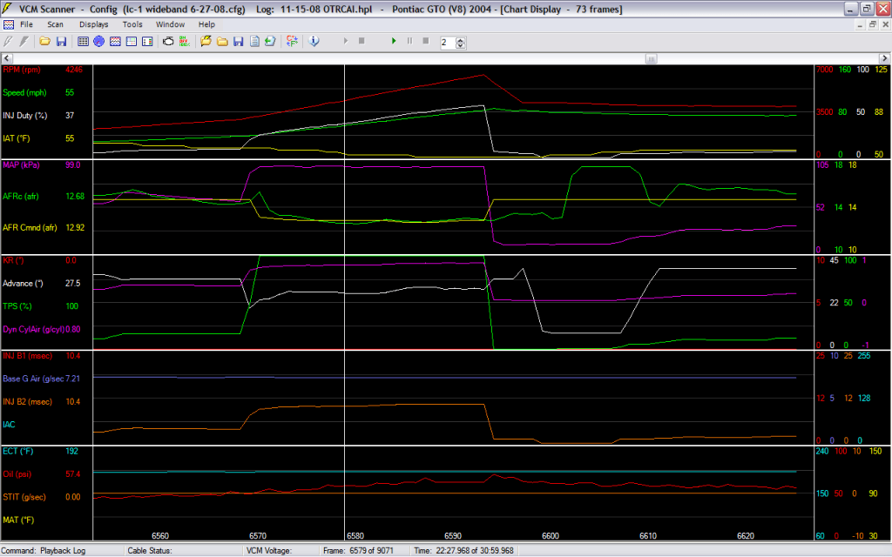Image resolution: width=892 pixels, height=557 pixels.
Task: Open the display icon right of histogram
Action: (146, 42)
